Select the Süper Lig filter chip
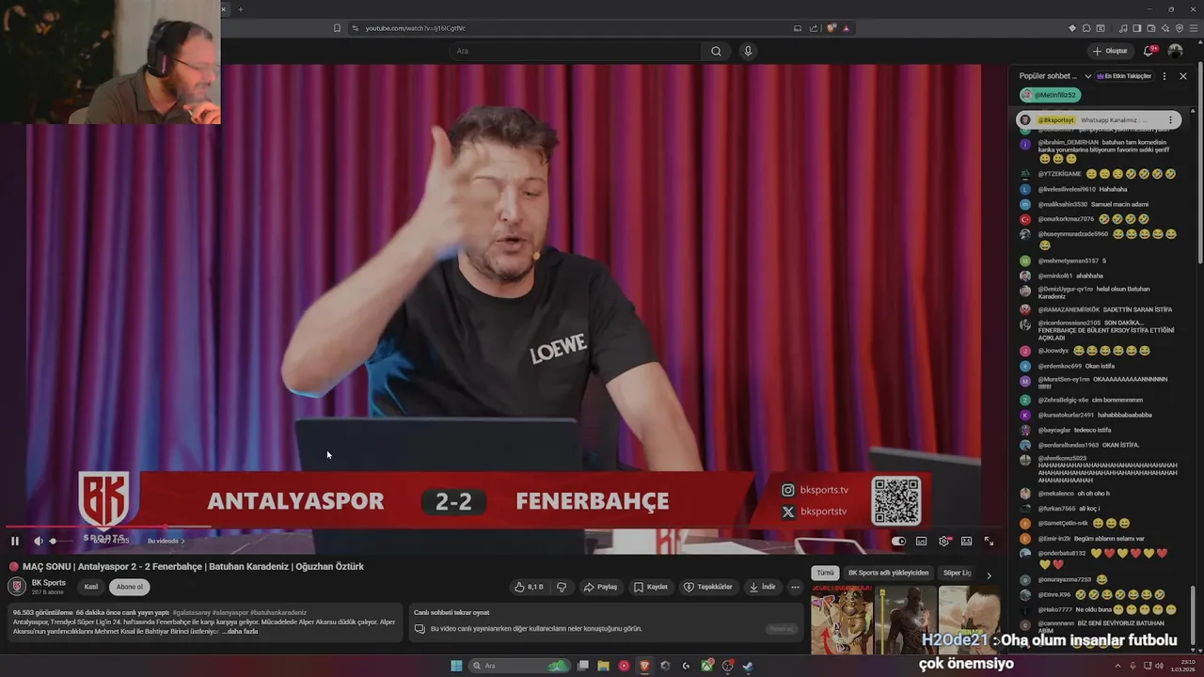Screen dimensions: 1204x677 point(958,573)
